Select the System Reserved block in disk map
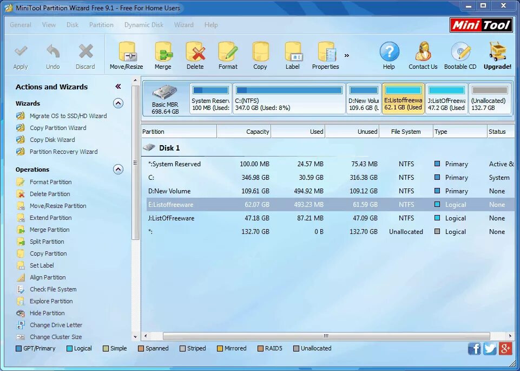 [210, 99]
